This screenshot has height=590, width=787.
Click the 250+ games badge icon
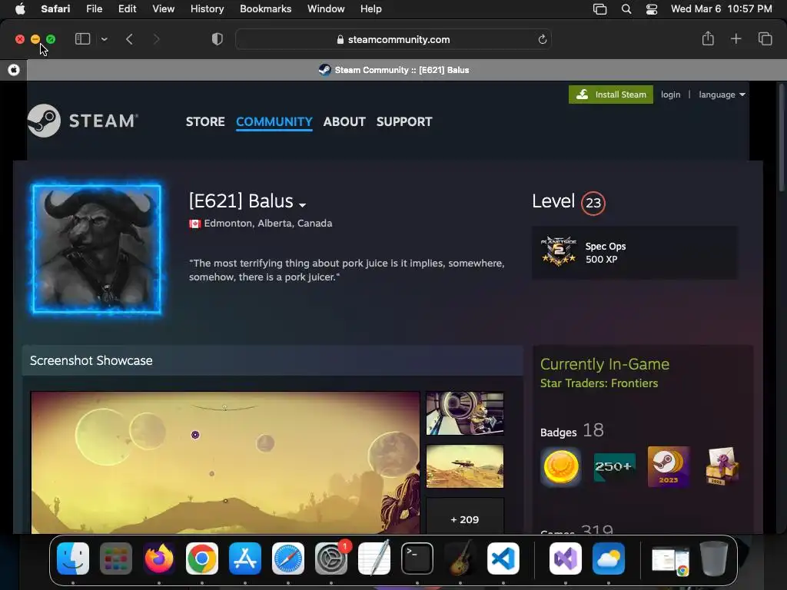tap(615, 467)
